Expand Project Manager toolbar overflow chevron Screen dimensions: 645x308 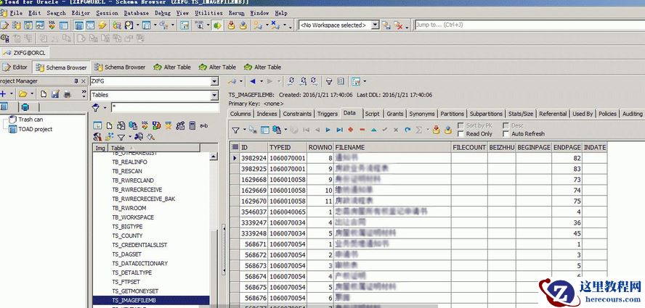[x=84, y=93]
